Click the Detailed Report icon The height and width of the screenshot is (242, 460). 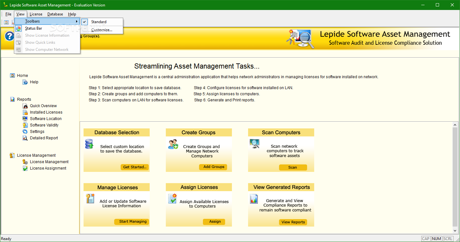click(25, 138)
